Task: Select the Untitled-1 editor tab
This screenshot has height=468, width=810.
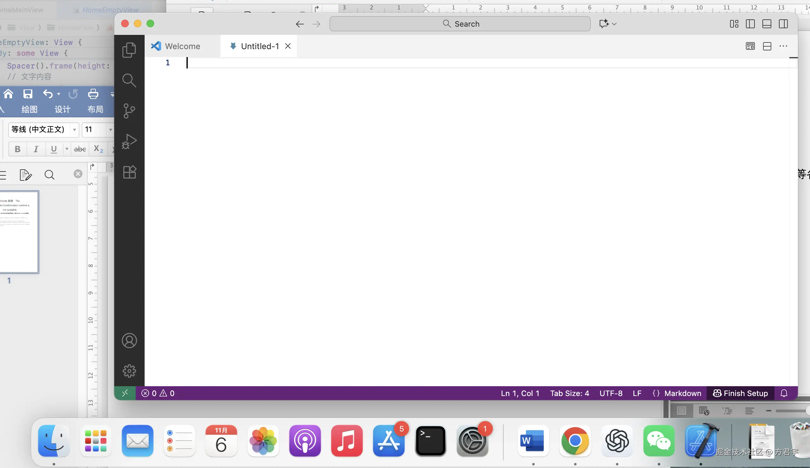Action: [259, 46]
